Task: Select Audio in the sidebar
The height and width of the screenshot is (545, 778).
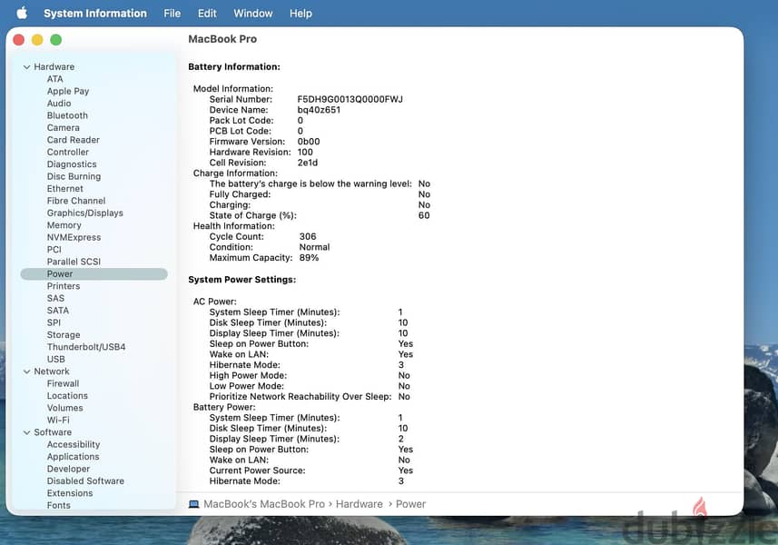Action: (x=59, y=104)
